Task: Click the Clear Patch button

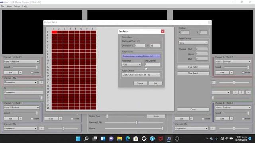Action: 193,73
